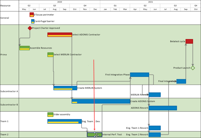Select the Create ADONIS System bar

click(x=101, y=101)
